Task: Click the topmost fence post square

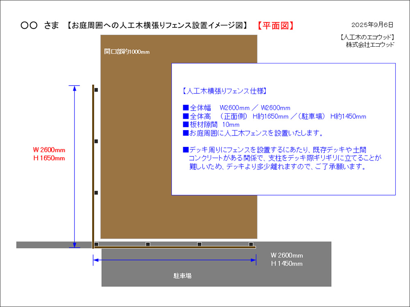Action: click(96, 90)
